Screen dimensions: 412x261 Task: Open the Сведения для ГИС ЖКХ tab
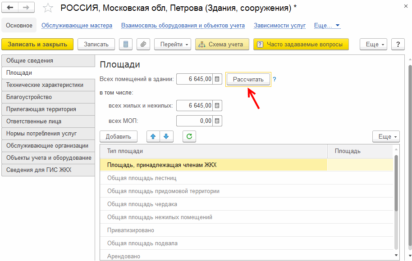[48, 170]
